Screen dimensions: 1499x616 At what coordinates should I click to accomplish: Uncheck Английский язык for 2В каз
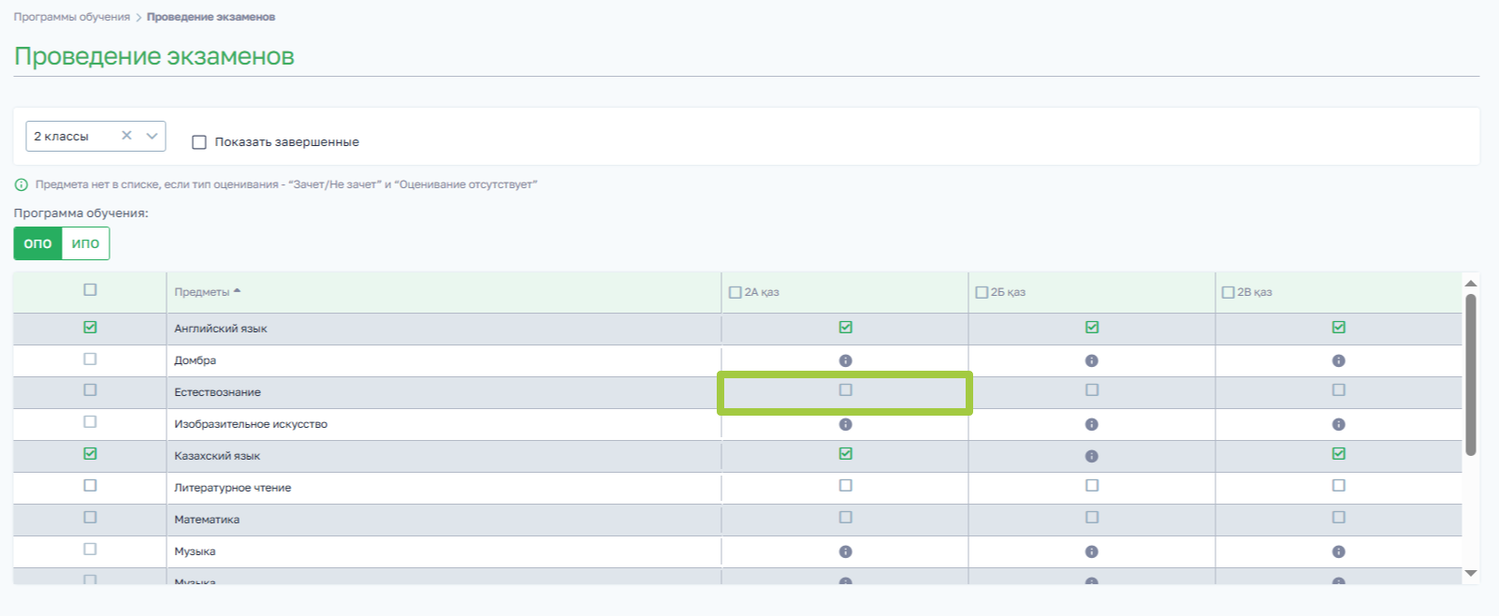[1338, 327]
